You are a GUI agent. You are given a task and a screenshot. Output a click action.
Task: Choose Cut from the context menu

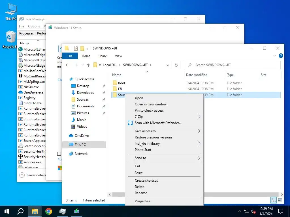click(x=137, y=166)
